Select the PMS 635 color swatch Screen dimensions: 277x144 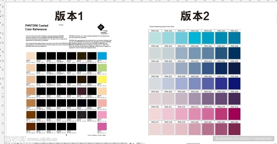155,38
